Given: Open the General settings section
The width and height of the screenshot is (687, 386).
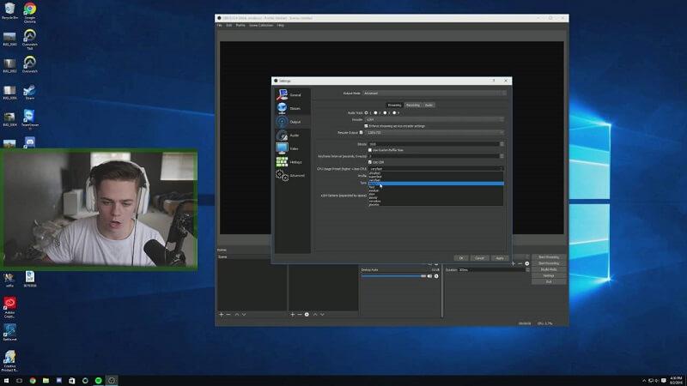Looking at the screenshot, I should [293, 94].
